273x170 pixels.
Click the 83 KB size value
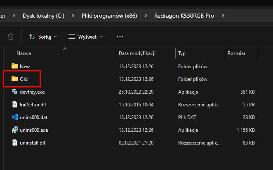coord(249,143)
